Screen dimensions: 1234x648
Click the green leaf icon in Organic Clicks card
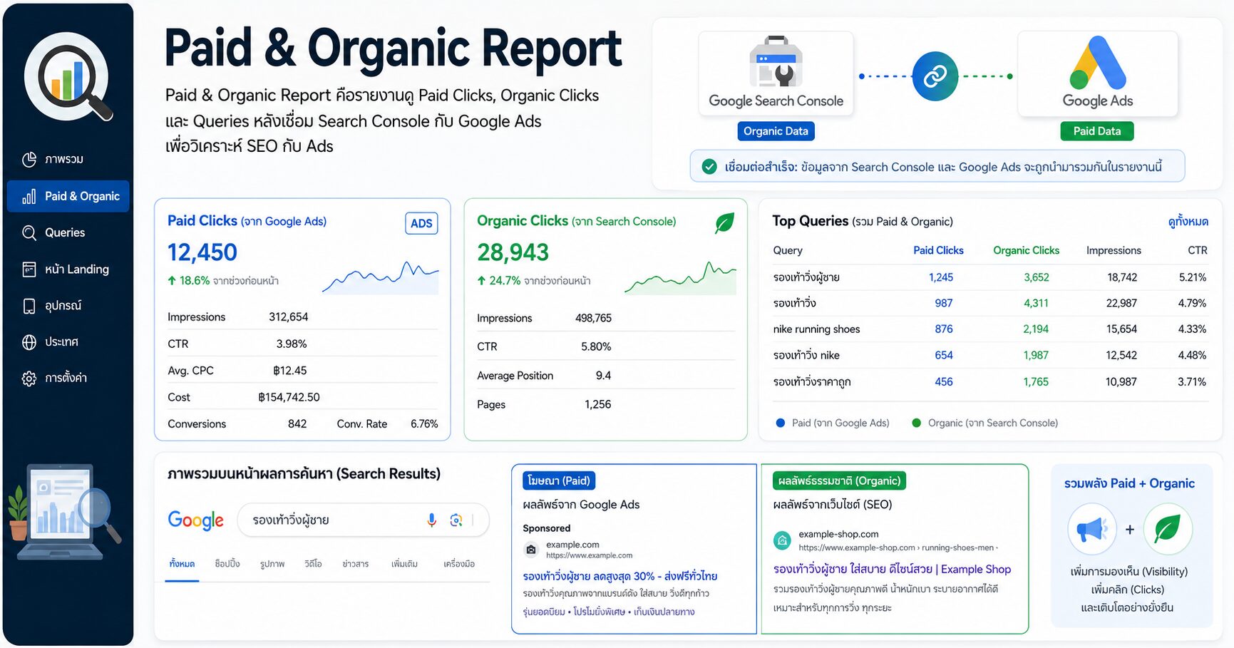[x=724, y=223]
